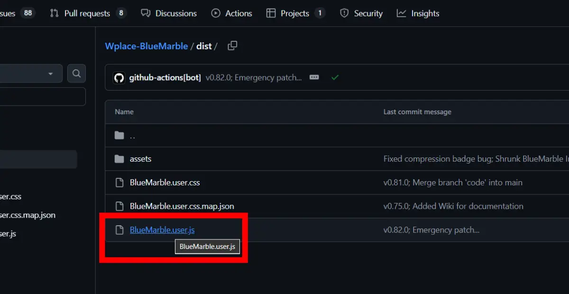Click the assets folder icon
This screenshot has width=569, height=294.
(x=119, y=159)
